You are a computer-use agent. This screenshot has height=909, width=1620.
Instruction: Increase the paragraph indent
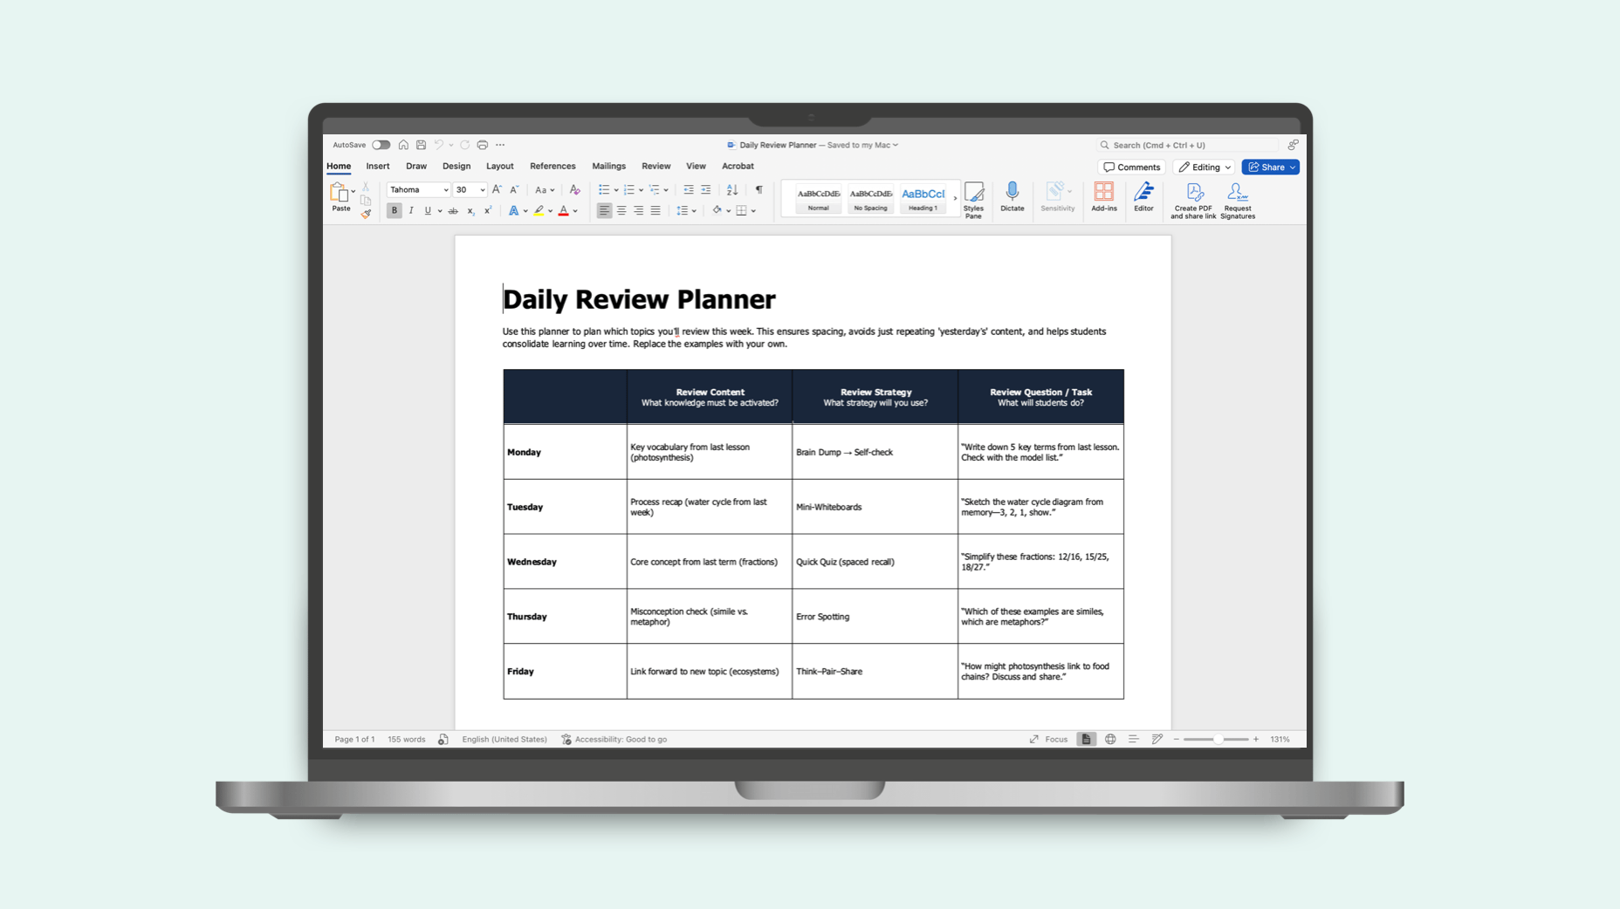tap(706, 189)
